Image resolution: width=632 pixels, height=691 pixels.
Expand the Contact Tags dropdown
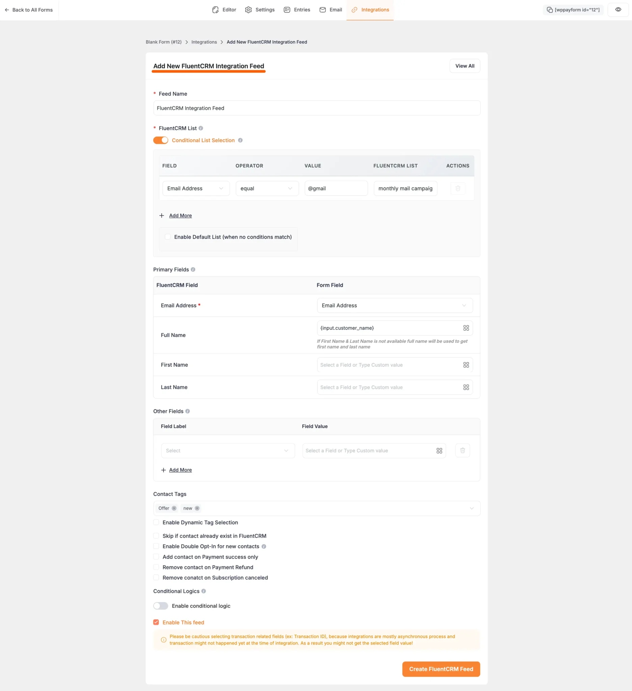[472, 508]
